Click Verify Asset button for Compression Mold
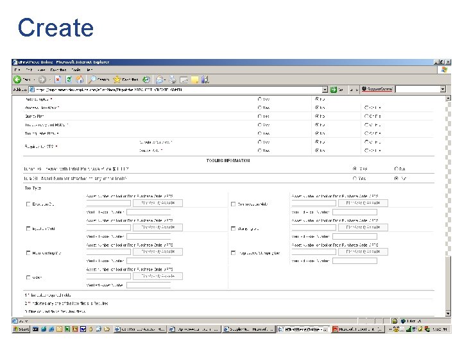The image size is (462, 346). 363,203
